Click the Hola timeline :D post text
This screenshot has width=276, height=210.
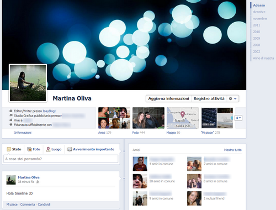(19, 193)
